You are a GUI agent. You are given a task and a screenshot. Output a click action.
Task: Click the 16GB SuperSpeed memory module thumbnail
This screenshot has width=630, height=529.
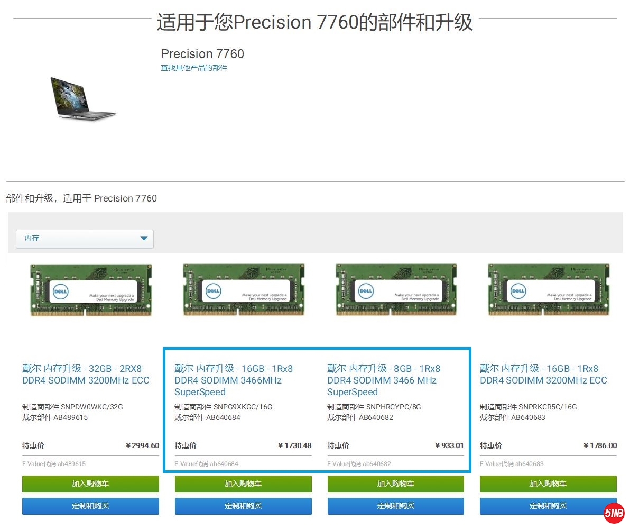click(x=244, y=290)
